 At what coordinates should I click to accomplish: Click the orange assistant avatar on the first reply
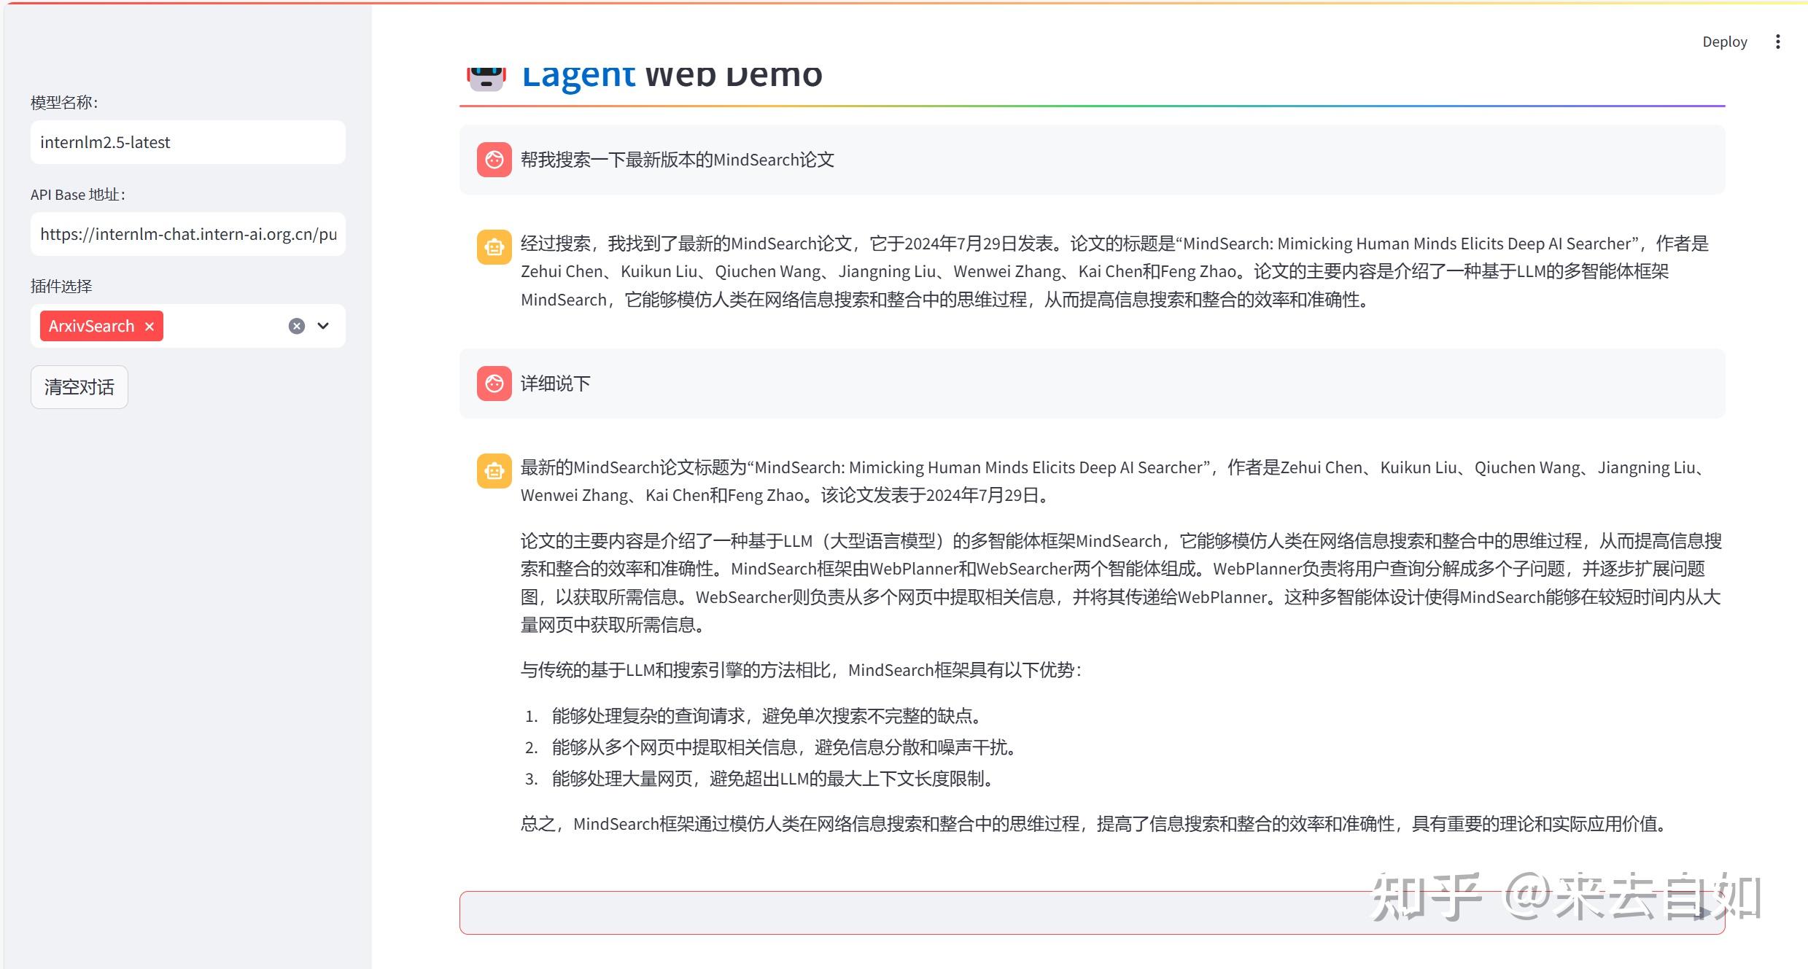click(494, 247)
